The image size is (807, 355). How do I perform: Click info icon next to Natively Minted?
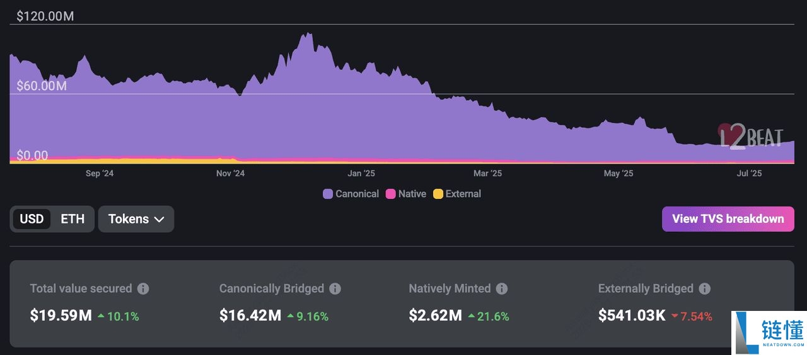tap(501, 289)
